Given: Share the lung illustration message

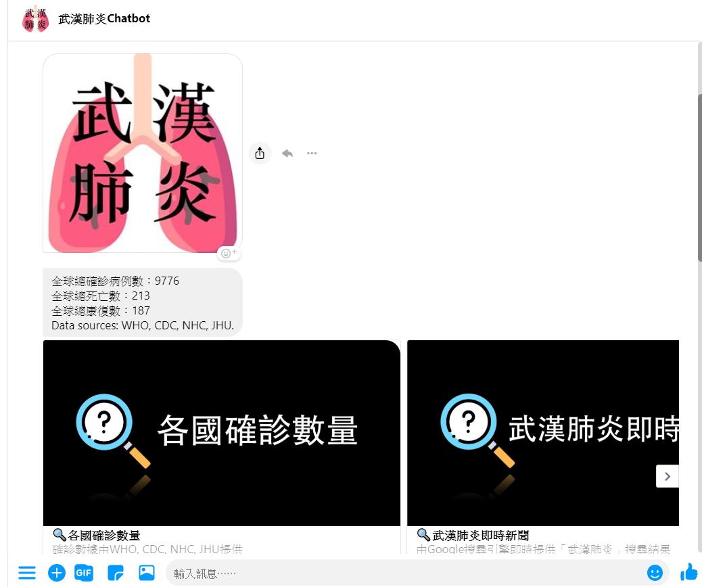Looking at the screenshot, I should tap(260, 153).
